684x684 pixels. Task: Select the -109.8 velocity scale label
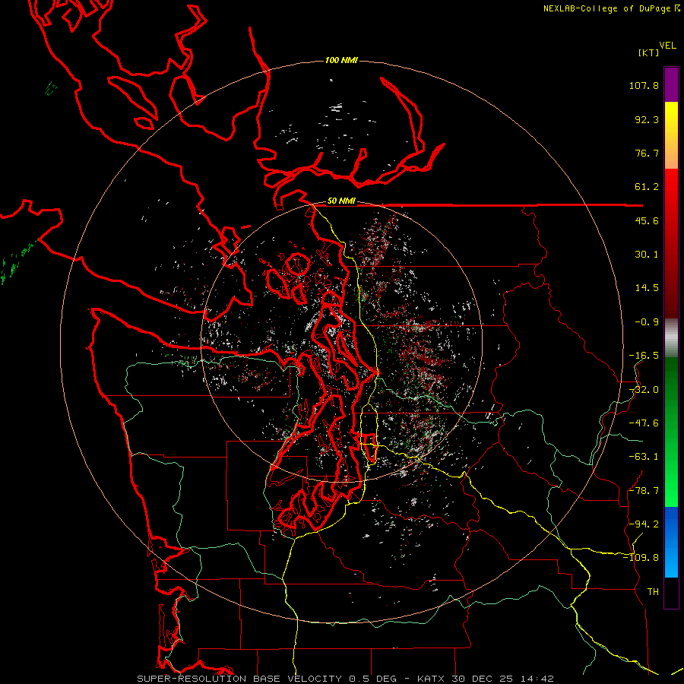[641, 558]
